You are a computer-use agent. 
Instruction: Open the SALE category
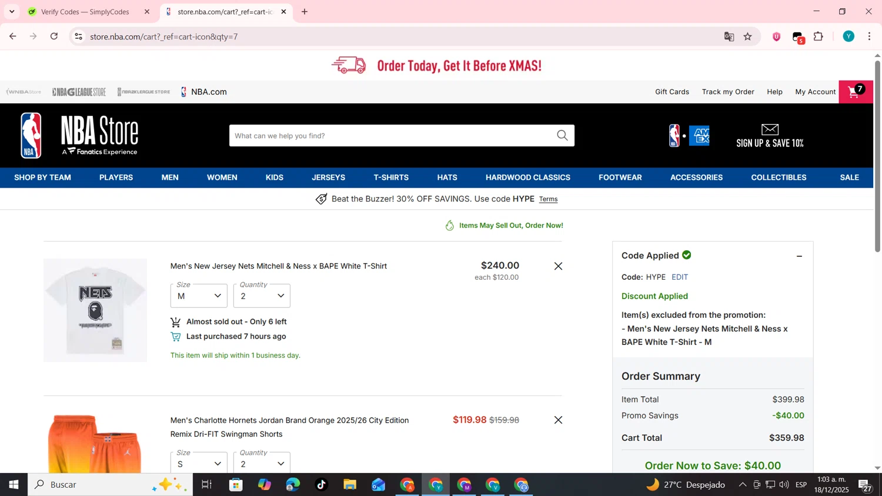tap(849, 177)
